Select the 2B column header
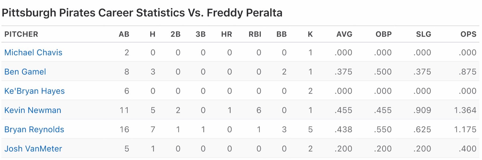Image resolution: width=482 pixels, height=160 pixels. point(176,34)
